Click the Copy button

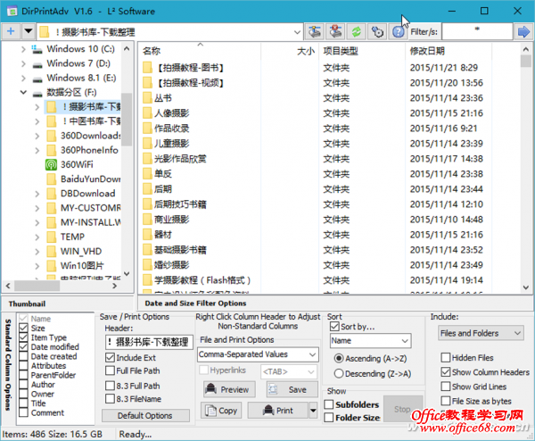tap(221, 411)
